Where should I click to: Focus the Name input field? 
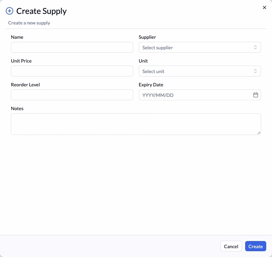click(x=72, y=47)
